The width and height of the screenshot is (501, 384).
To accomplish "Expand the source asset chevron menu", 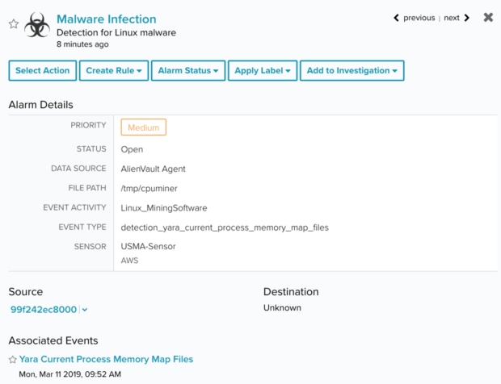I will tap(85, 310).
